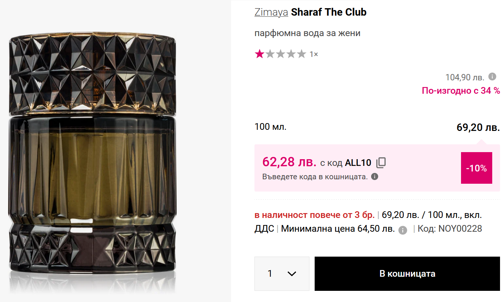The height and width of the screenshot is (302, 503).
Task: Open the quantity dropdown showing 1
Action: (282, 274)
